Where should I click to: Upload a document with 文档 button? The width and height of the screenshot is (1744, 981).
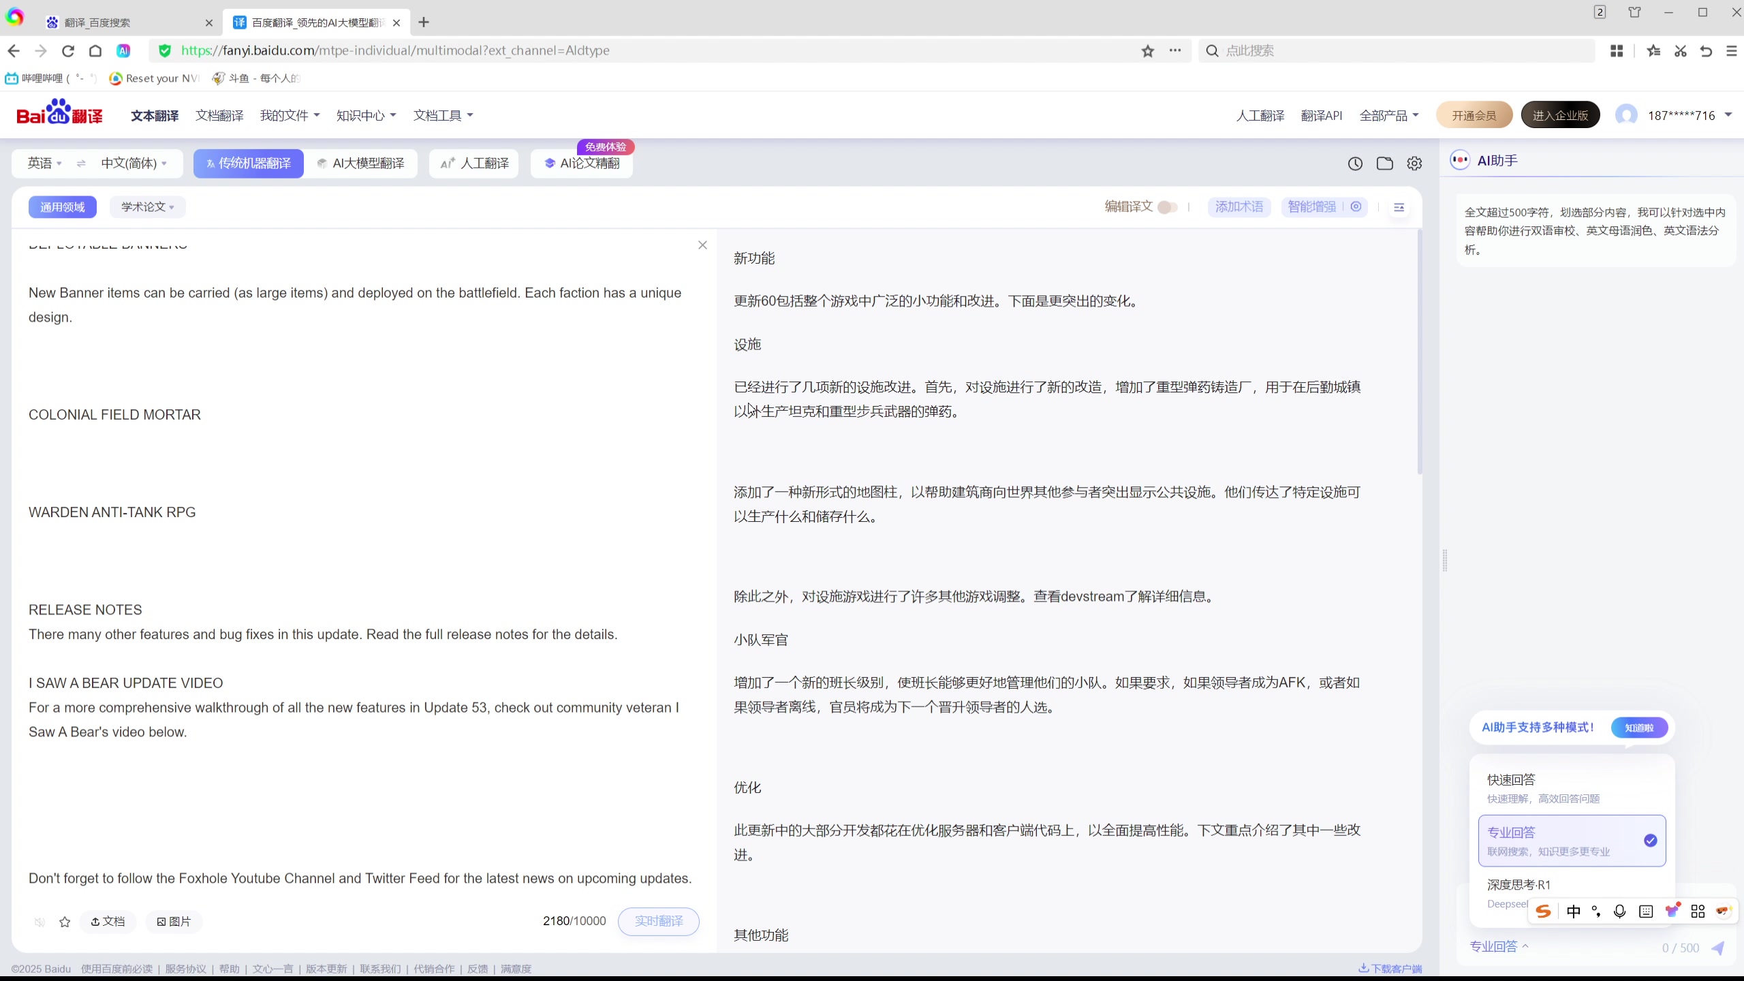tap(108, 922)
